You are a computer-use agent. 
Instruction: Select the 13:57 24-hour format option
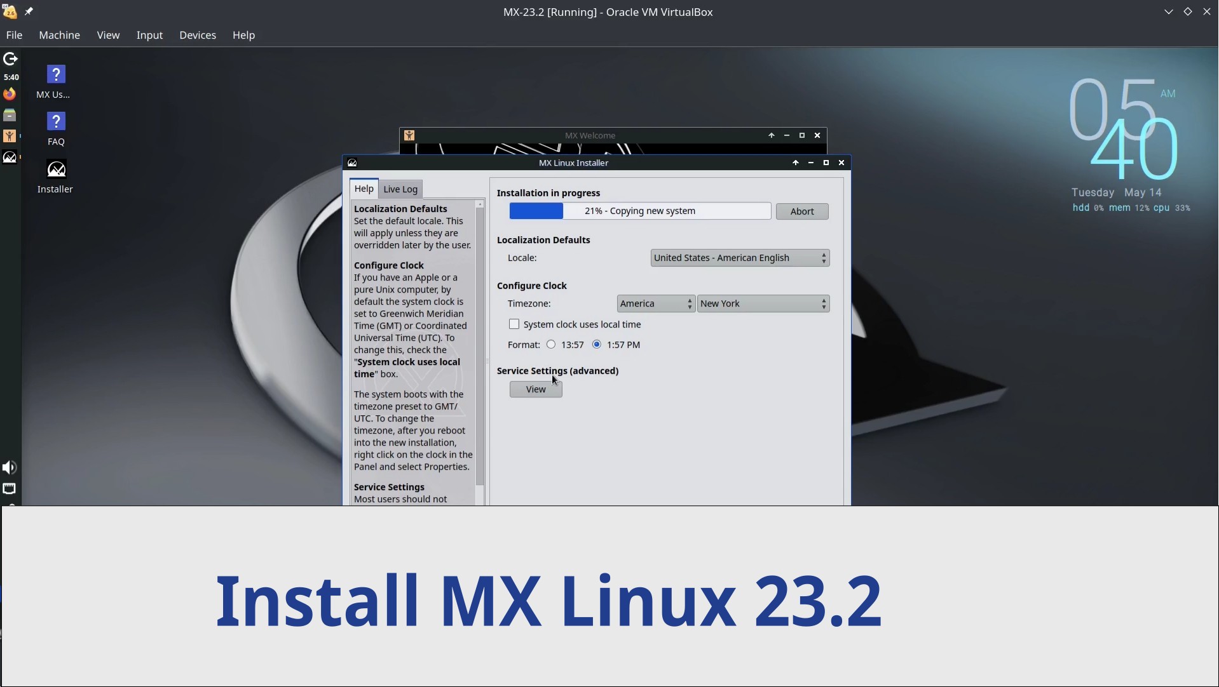(551, 345)
